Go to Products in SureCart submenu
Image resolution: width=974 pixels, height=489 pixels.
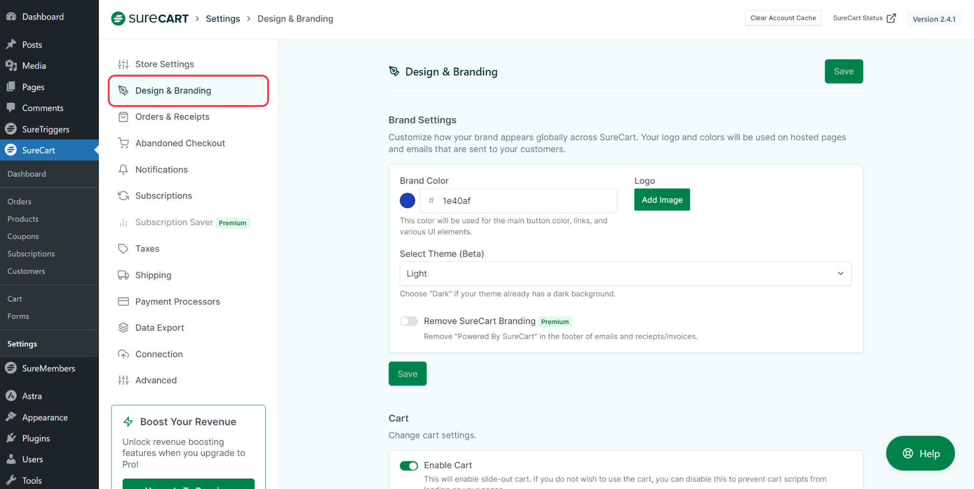(23, 219)
